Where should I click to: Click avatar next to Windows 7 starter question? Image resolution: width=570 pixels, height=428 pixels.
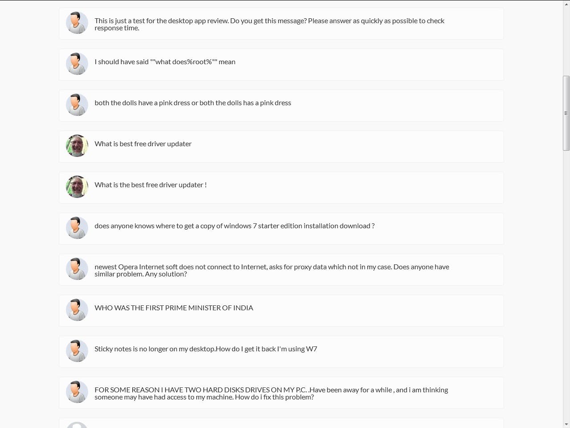click(77, 228)
